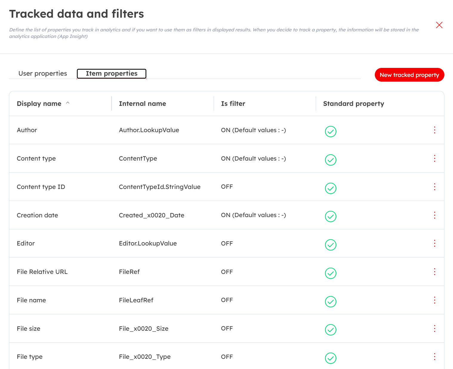Click the ON filter value in Creation date row

click(253, 215)
